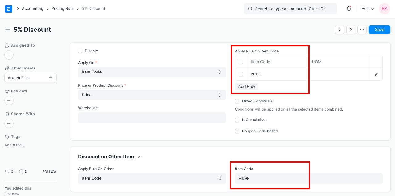Enable Coupon Code Based
Screen dimensions: 395x196
[237, 131]
